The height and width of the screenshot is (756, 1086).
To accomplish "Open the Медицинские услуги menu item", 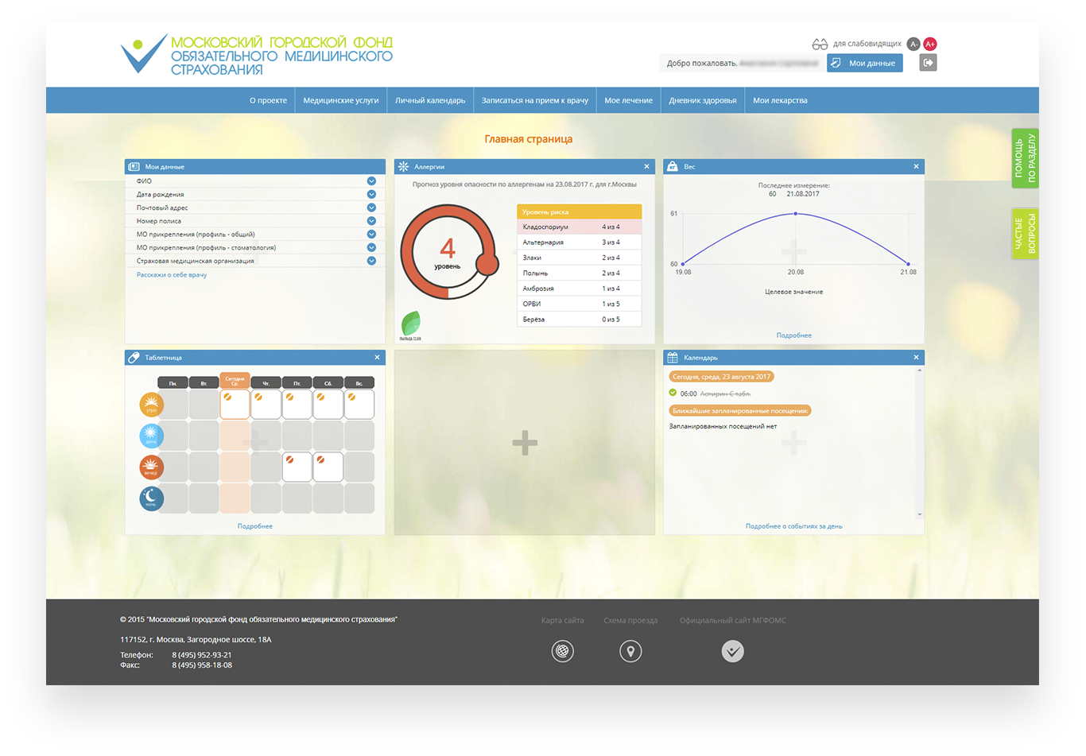I will pos(341,100).
